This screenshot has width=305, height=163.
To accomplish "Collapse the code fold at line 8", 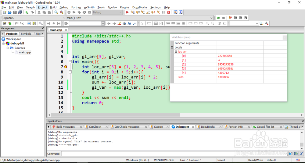I will click(70, 72).
